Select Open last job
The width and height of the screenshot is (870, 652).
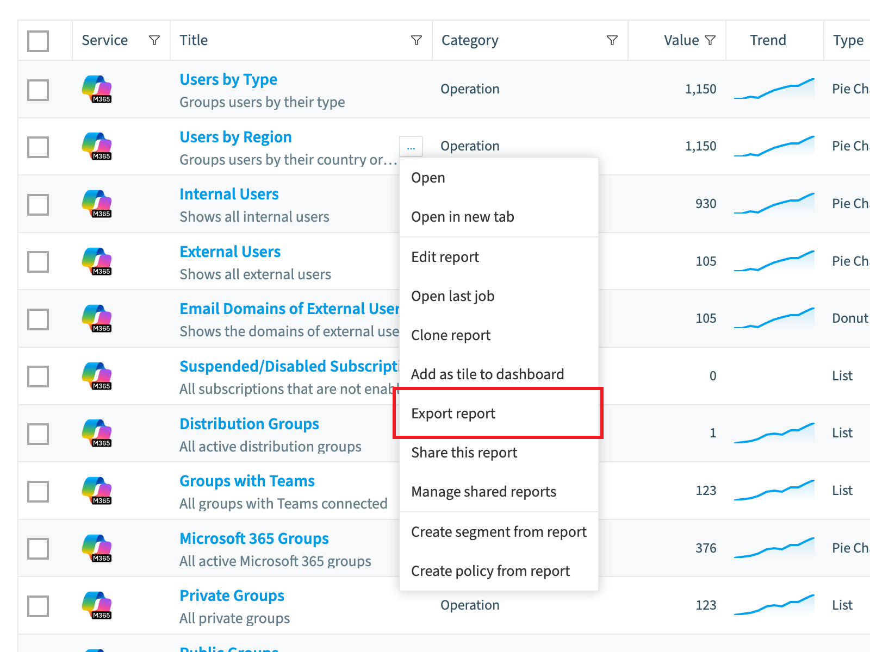[x=499, y=296]
